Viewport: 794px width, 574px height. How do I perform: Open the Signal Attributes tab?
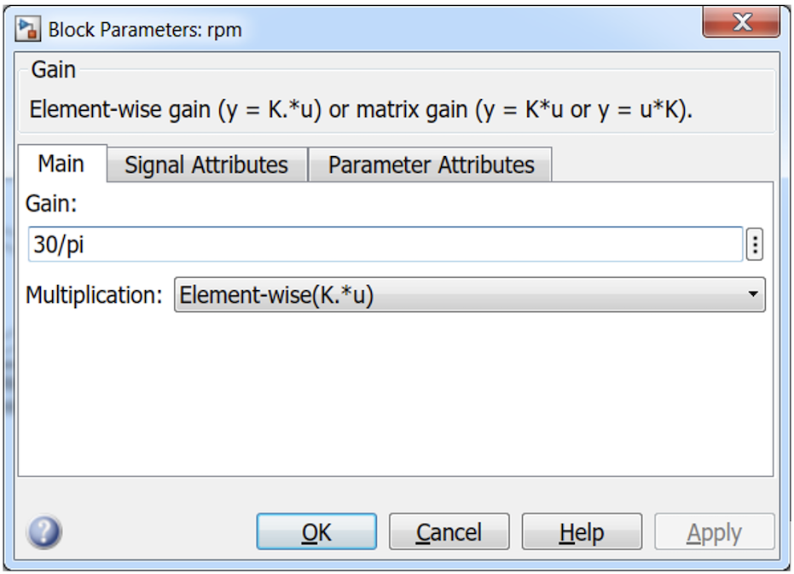tap(206, 165)
